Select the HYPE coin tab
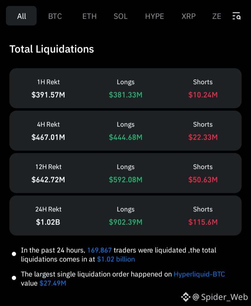 154,16
